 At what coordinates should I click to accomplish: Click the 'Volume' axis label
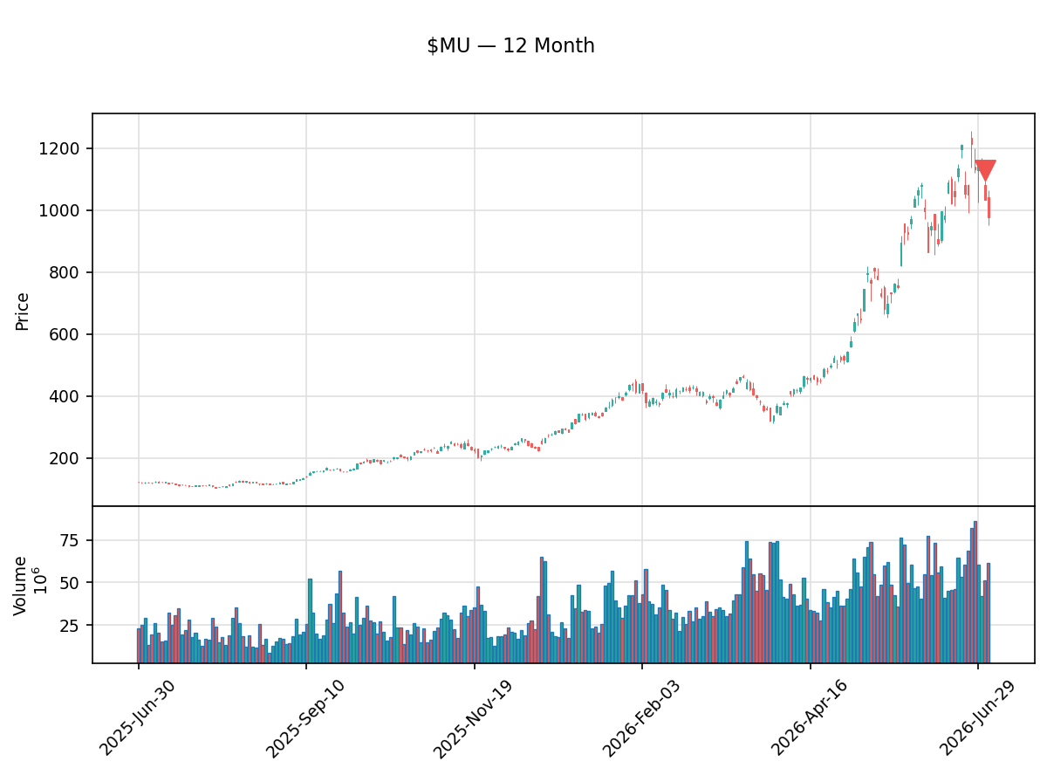click(x=21, y=585)
